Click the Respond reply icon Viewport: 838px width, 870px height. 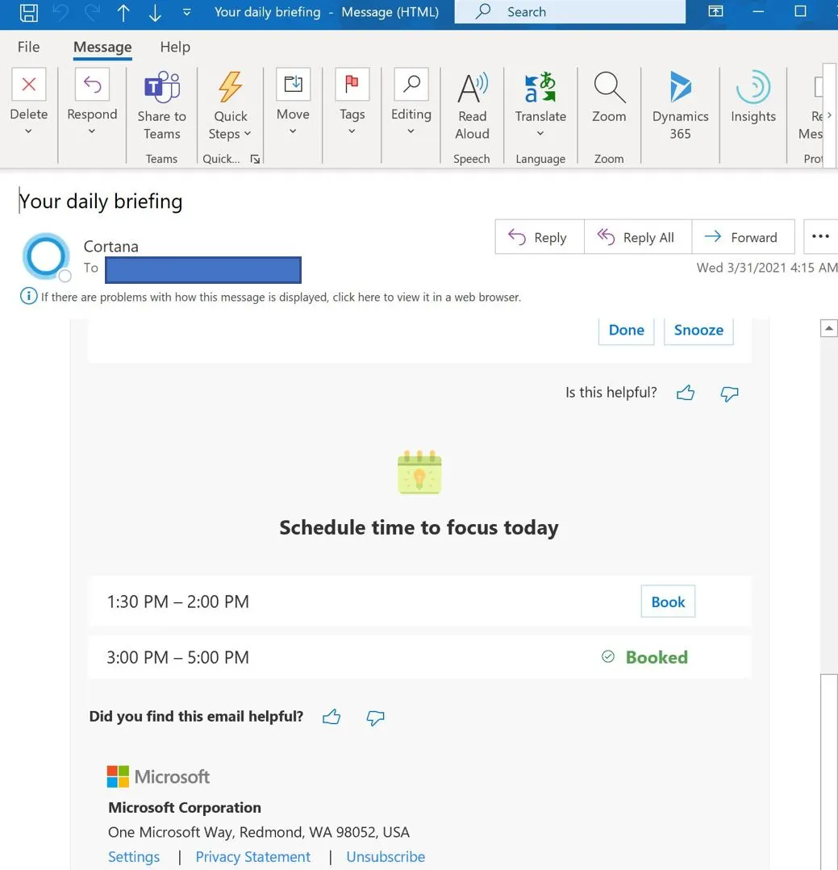(x=92, y=85)
